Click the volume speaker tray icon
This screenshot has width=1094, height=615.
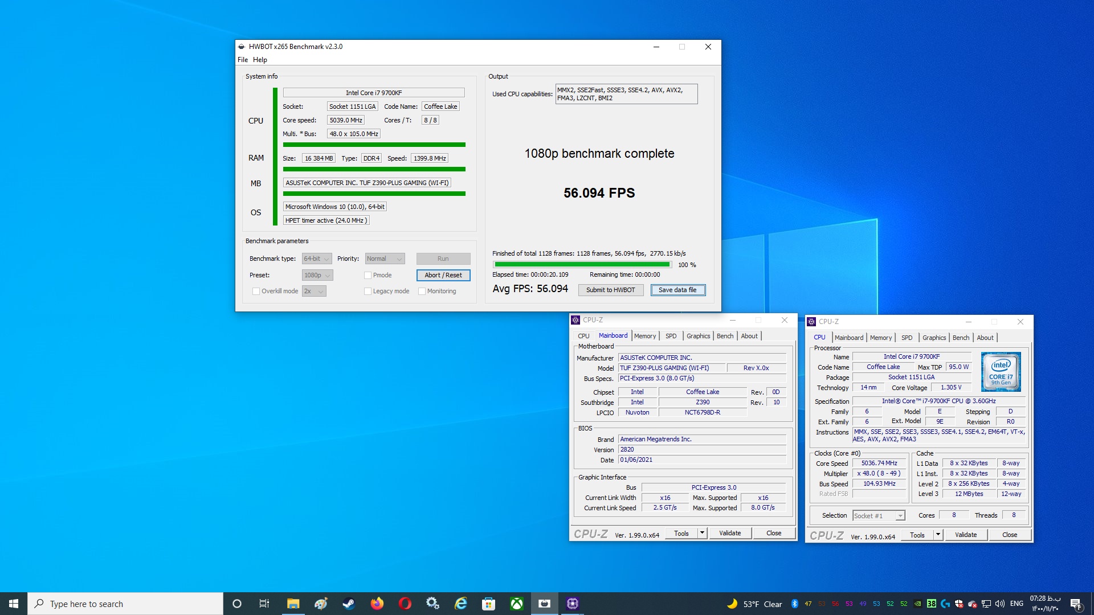tap(1000, 604)
